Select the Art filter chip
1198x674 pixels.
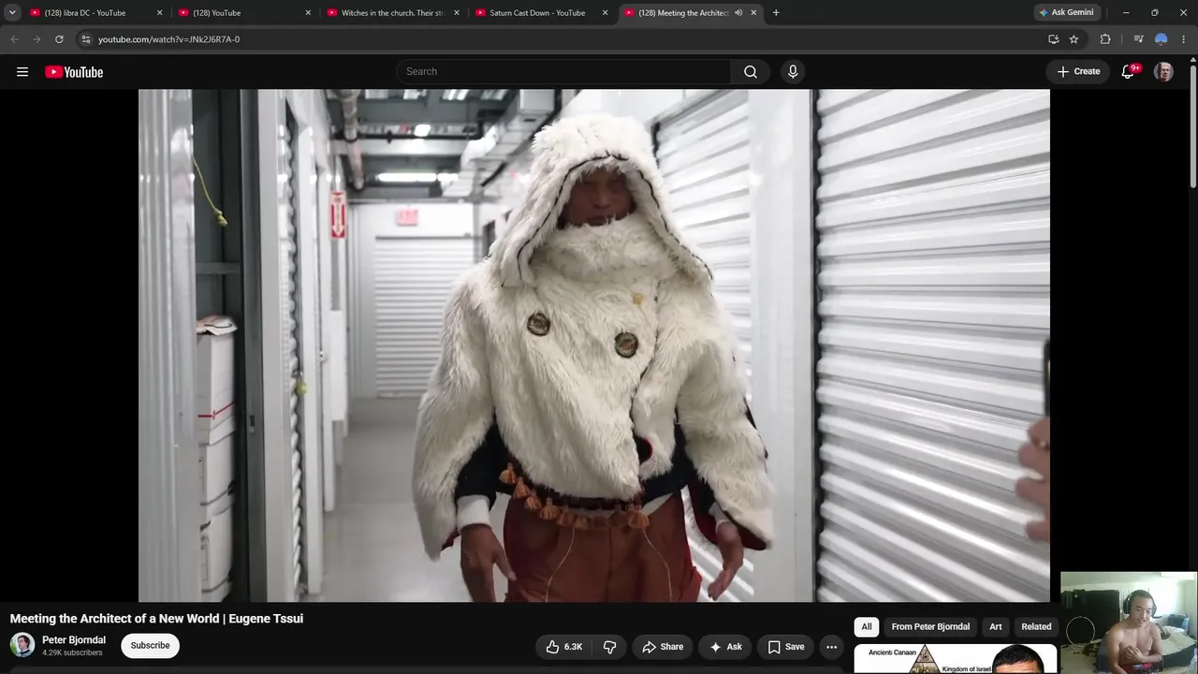pyautogui.click(x=996, y=627)
